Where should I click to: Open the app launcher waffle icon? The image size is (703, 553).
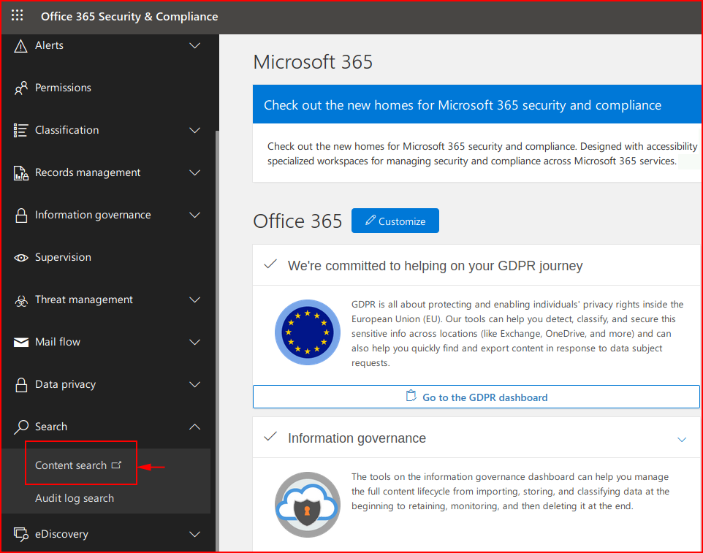(17, 15)
